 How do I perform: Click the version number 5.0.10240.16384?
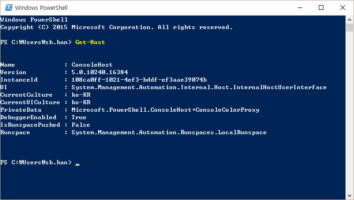click(x=100, y=72)
